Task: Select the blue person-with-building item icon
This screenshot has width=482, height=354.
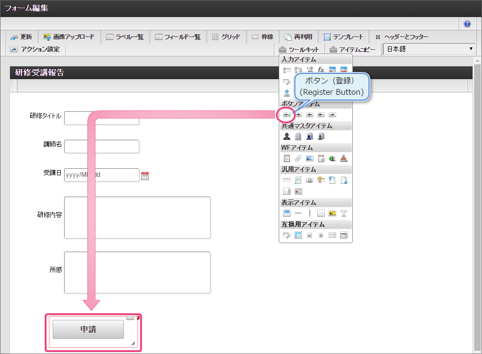Action: (x=310, y=136)
